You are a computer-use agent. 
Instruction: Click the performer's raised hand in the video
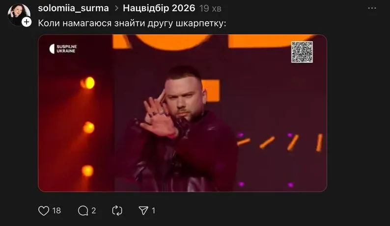tap(159, 117)
